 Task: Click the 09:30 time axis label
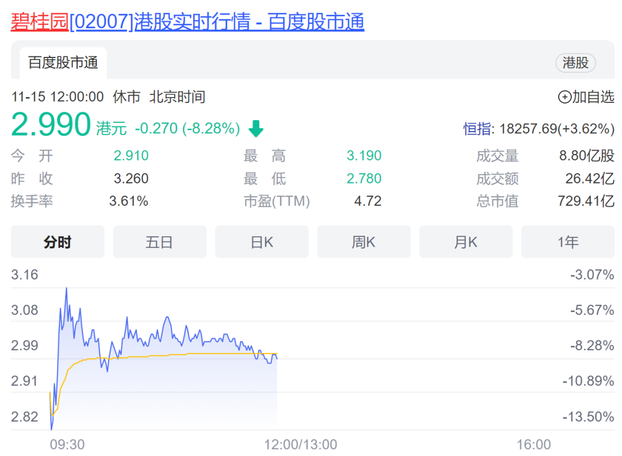[x=67, y=444]
